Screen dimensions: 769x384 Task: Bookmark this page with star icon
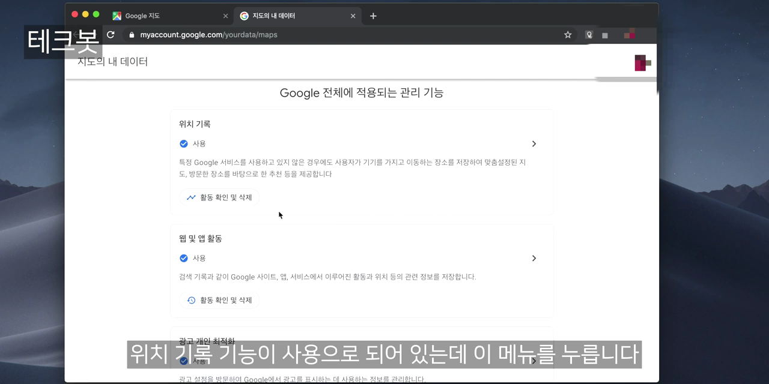coord(568,35)
